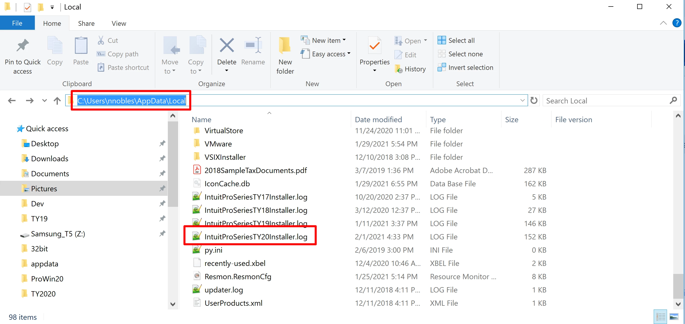Collapse the ribbon with chevron
This screenshot has width=685, height=324.
(663, 23)
